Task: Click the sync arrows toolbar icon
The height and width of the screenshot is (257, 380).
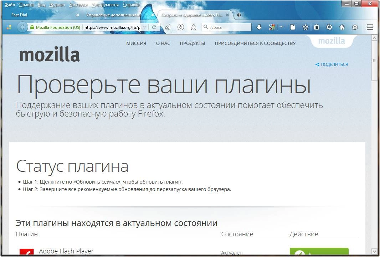Action: (x=329, y=27)
